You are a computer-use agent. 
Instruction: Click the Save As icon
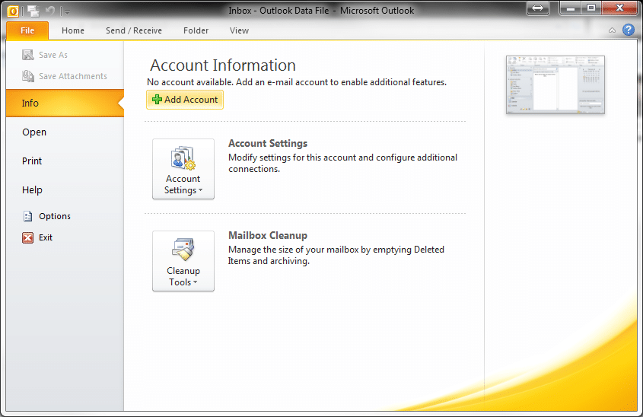click(28, 55)
